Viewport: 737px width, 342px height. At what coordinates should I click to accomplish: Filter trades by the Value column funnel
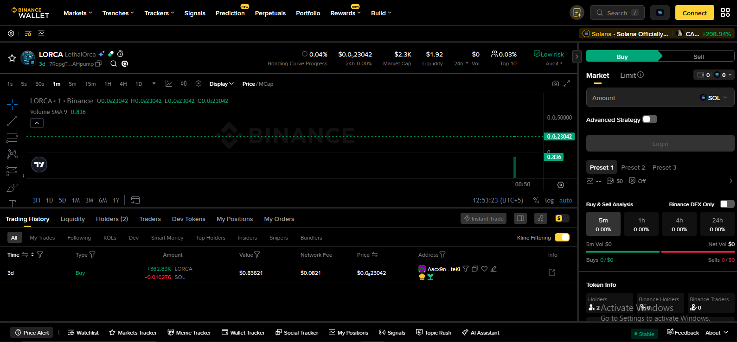tap(257, 254)
